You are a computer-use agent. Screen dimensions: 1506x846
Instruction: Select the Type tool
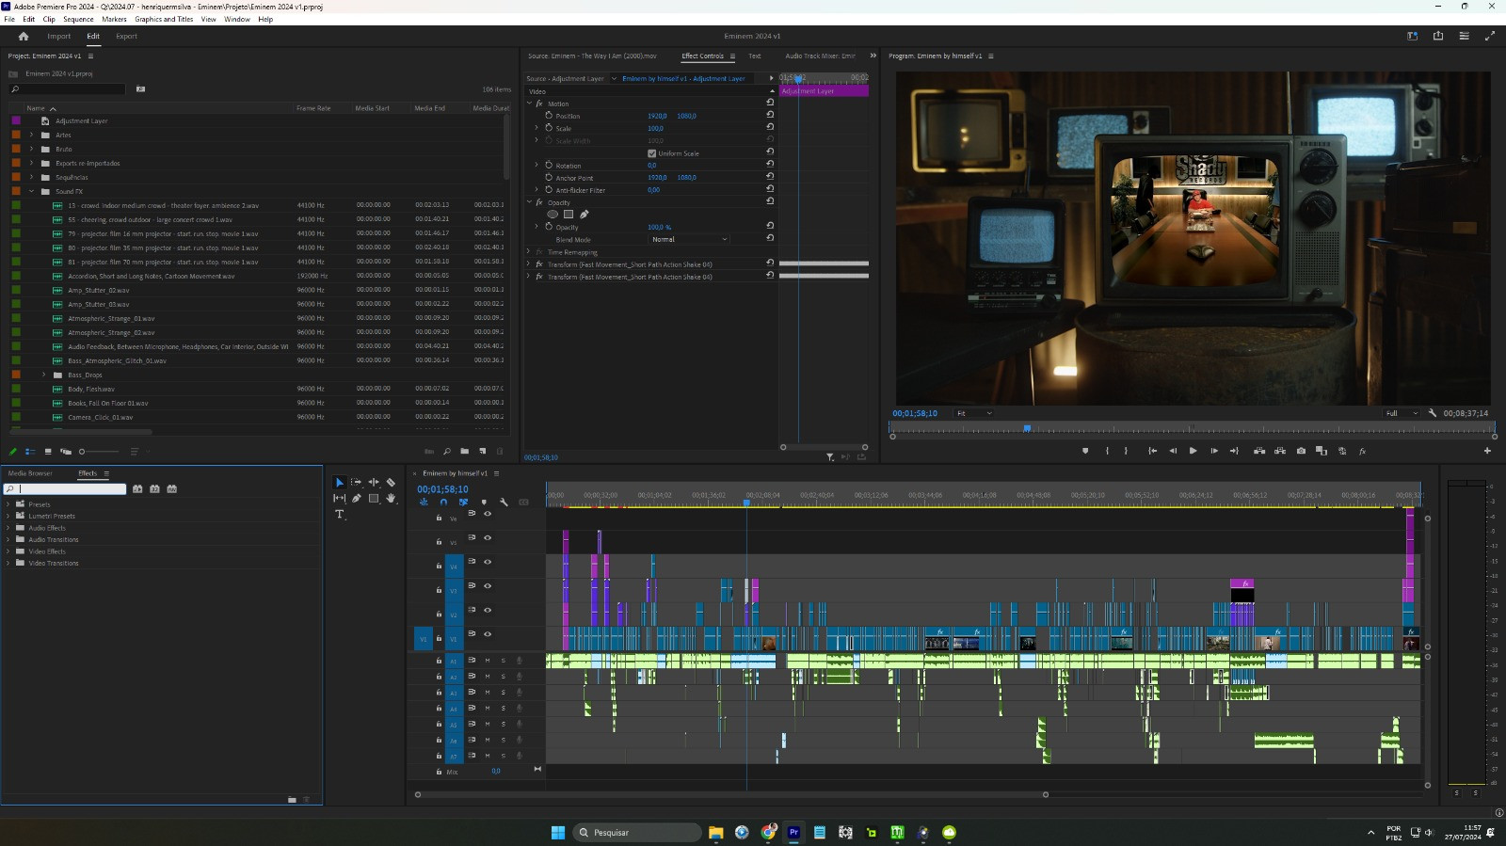coord(340,515)
